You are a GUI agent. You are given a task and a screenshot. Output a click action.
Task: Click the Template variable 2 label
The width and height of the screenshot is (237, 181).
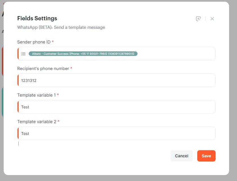coord(37,122)
